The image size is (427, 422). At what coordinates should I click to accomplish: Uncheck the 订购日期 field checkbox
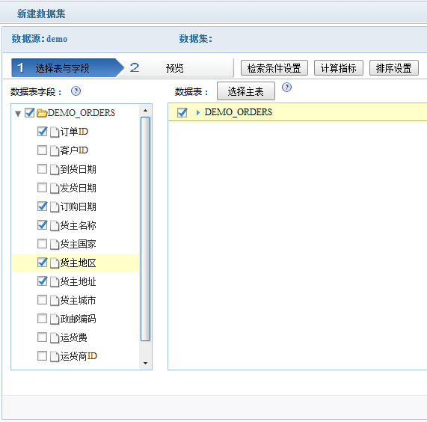point(42,207)
